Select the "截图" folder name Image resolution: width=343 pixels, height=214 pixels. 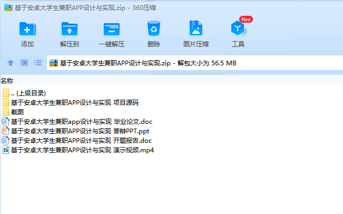tap(17, 112)
